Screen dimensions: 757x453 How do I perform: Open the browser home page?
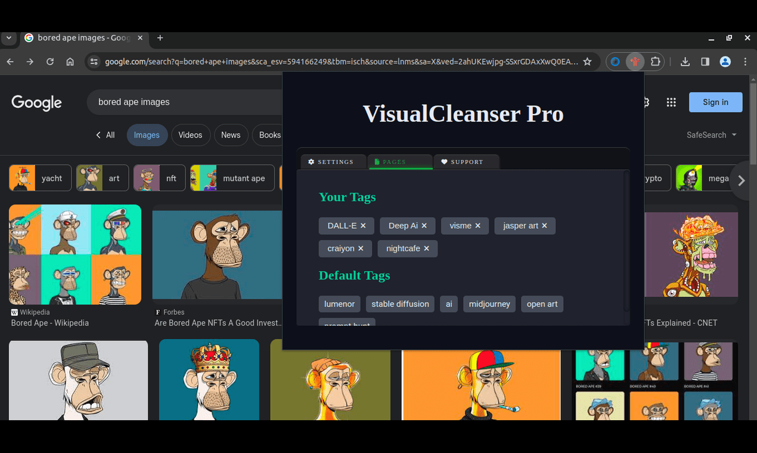(70, 61)
